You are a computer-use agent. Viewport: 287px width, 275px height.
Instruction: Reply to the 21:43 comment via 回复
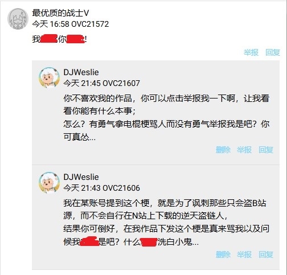266,255
